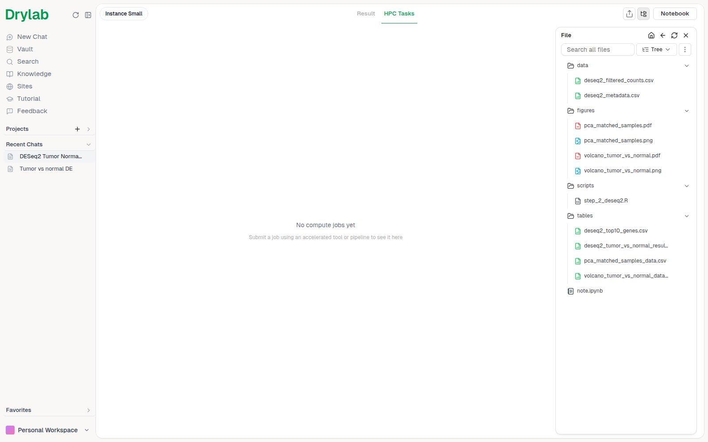This screenshot has width=708, height=442.
Task: Click the Instance Small button
Action: pyautogui.click(x=124, y=14)
